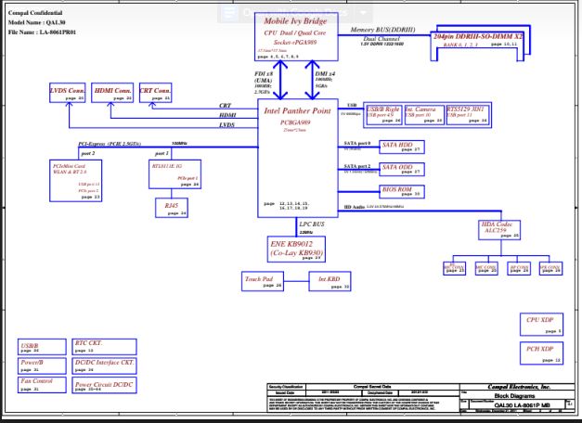Click the 'Model Name : QAL30' line
Viewport: 582px width, 423px height.
(37, 22)
